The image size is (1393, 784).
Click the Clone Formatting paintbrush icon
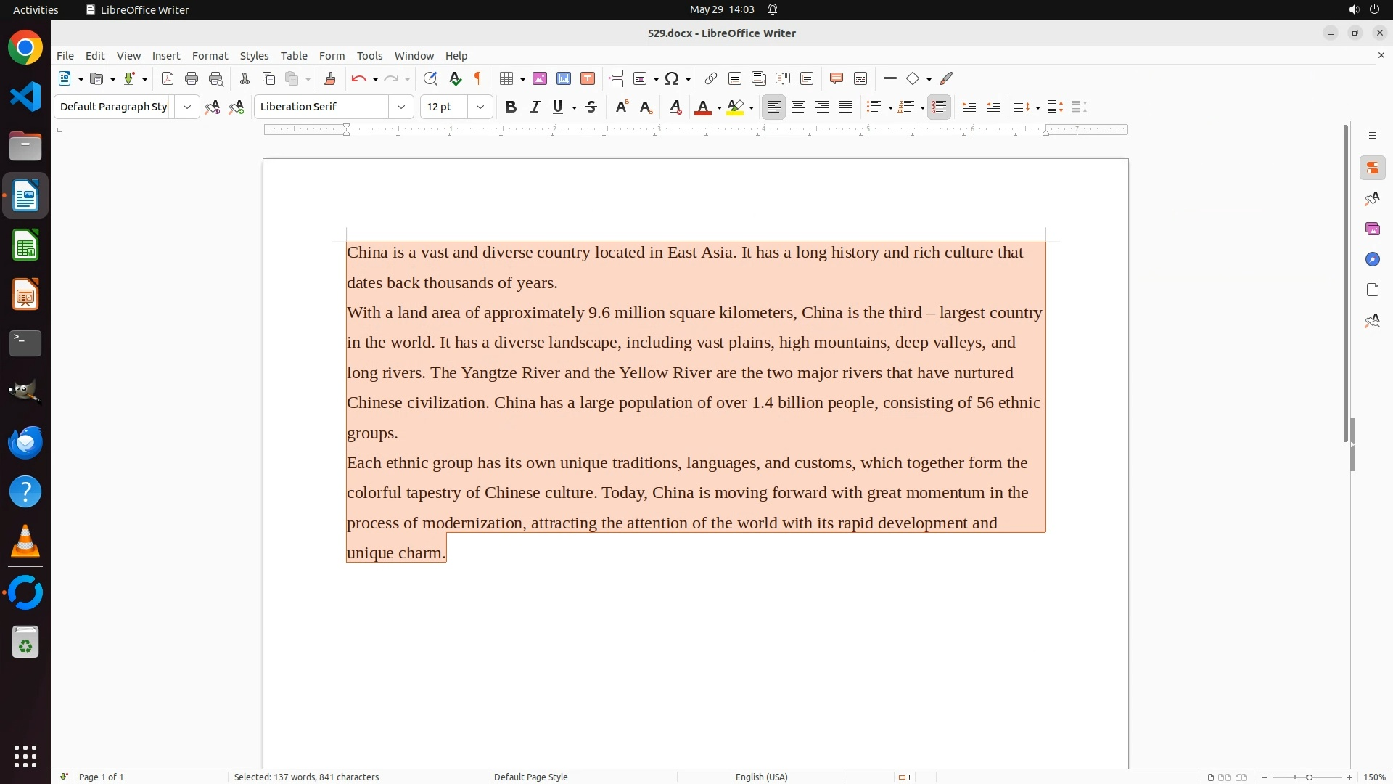(330, 79)
